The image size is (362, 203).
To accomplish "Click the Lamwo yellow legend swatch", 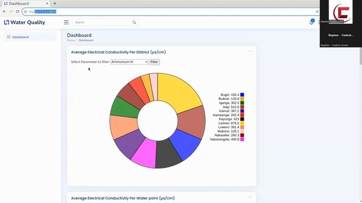I will [242, 123].
